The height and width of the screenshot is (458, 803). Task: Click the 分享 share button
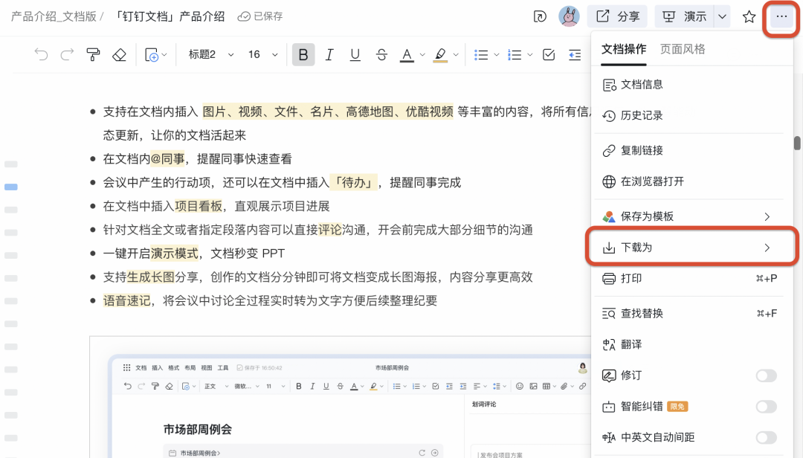point(617,17)
